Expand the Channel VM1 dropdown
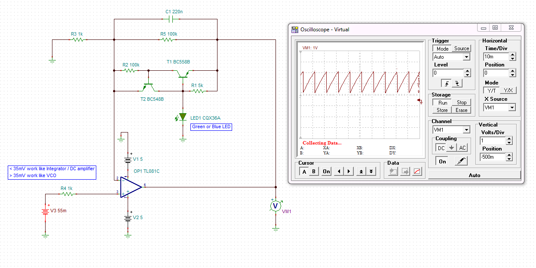Viewport: 536px width, 268px height. pos(466,130)
